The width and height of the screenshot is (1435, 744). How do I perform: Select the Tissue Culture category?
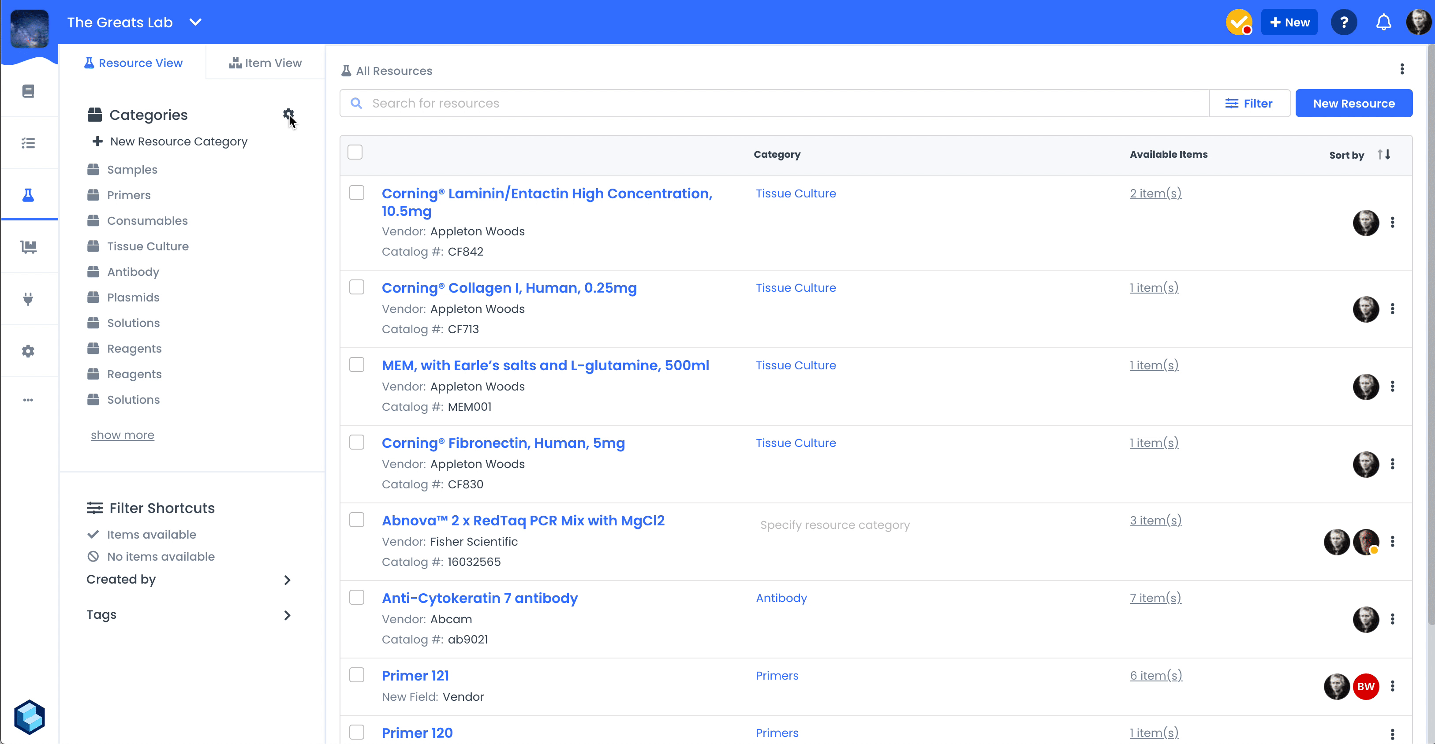[148, 246]
